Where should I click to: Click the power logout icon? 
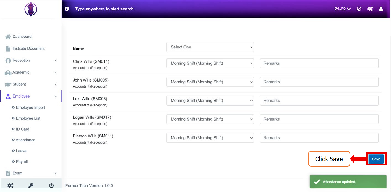tap(51, 185)
